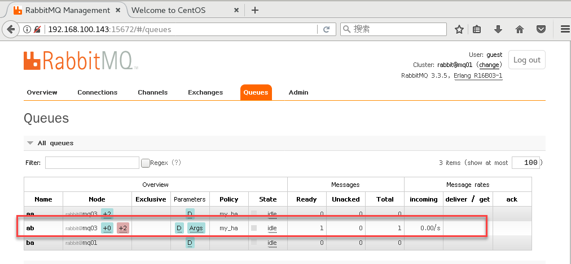Sort by Ready column header
571x264 pixels.
coord(306,199)
